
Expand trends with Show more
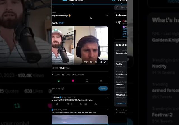[x=121, y=103]
